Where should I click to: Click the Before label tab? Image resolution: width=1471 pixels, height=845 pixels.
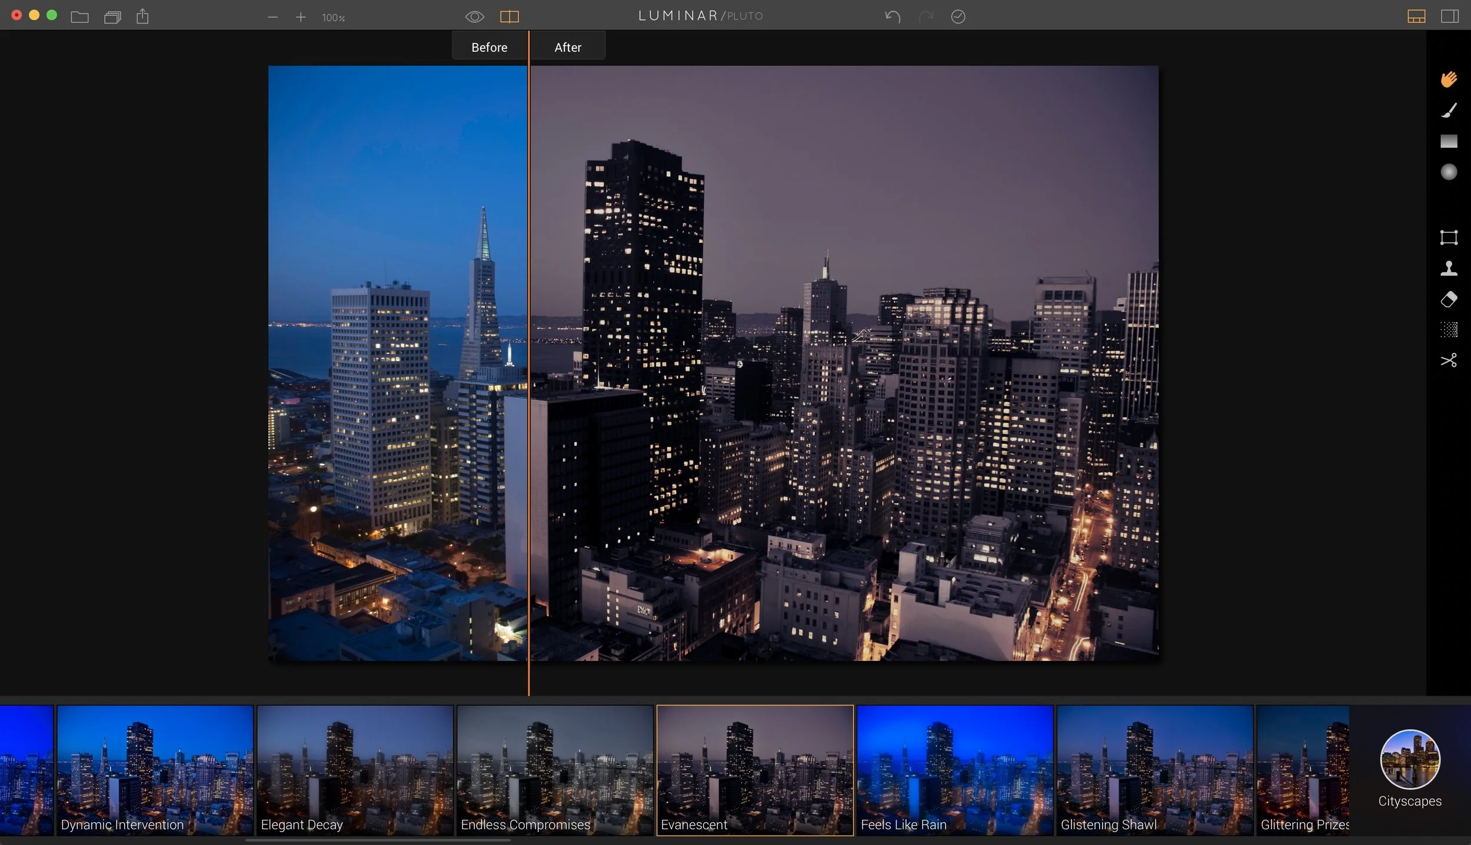click(489, 47)
